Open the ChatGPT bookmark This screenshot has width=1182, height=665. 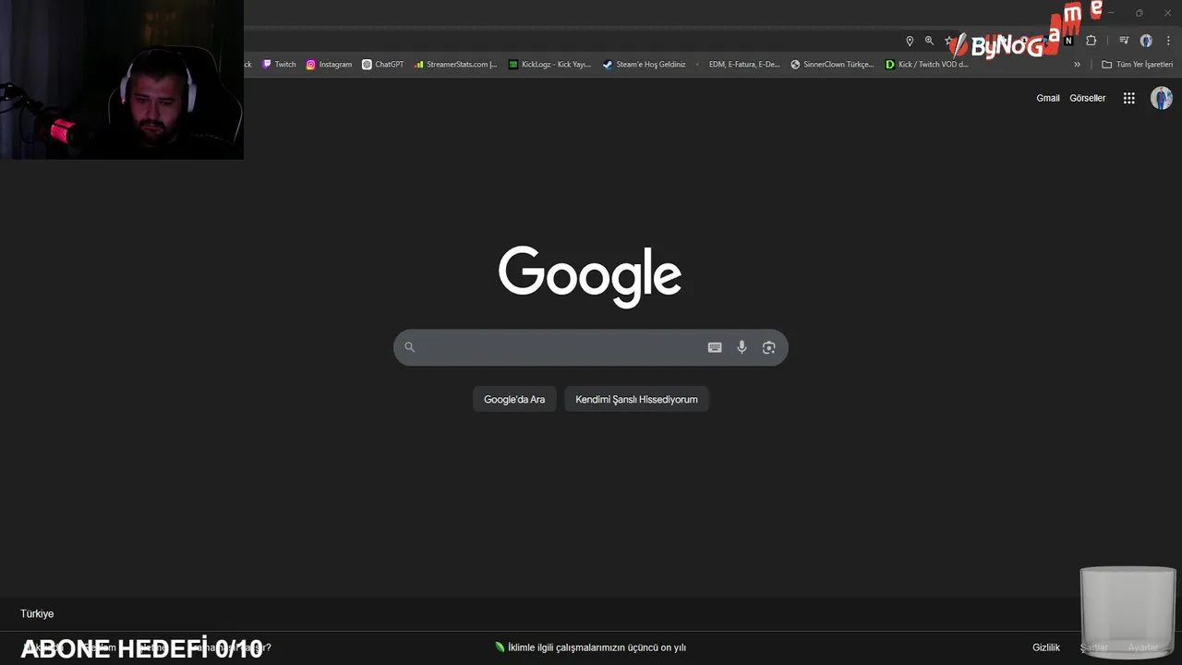coord(382,65)
